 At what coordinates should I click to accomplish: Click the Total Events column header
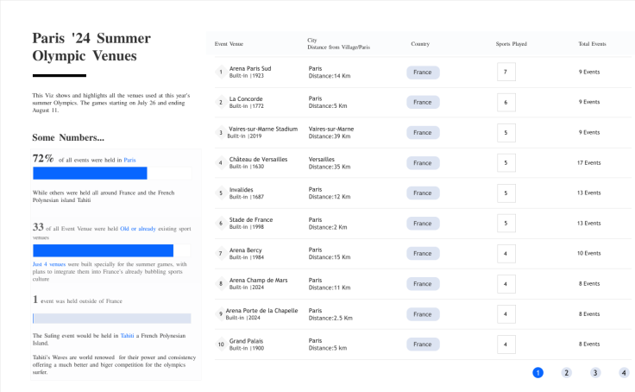click(x=592, y=43)
